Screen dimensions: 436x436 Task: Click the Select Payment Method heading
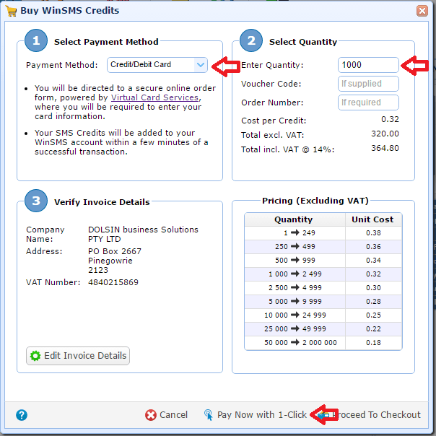pyautogui.click(x=106, y=42)
